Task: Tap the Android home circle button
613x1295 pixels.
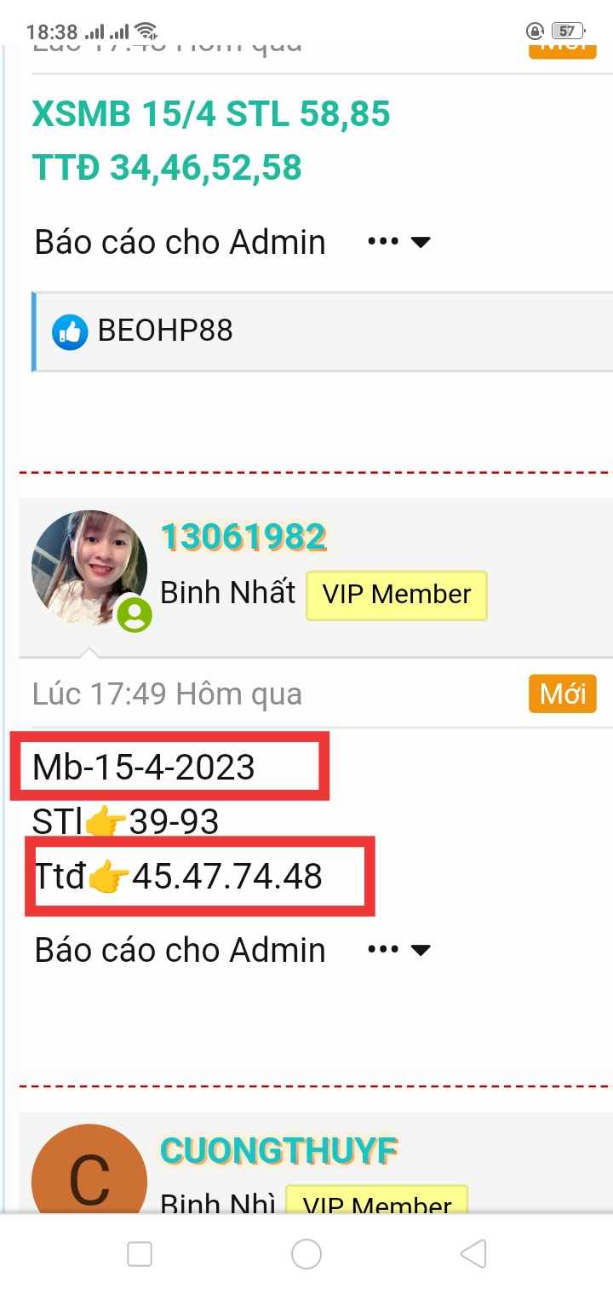Action: (x=306, y=1254)
